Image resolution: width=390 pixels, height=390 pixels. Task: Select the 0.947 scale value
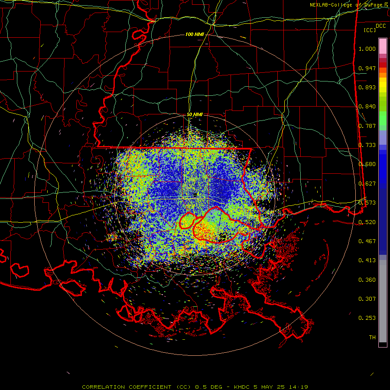(x=367, y=68)
